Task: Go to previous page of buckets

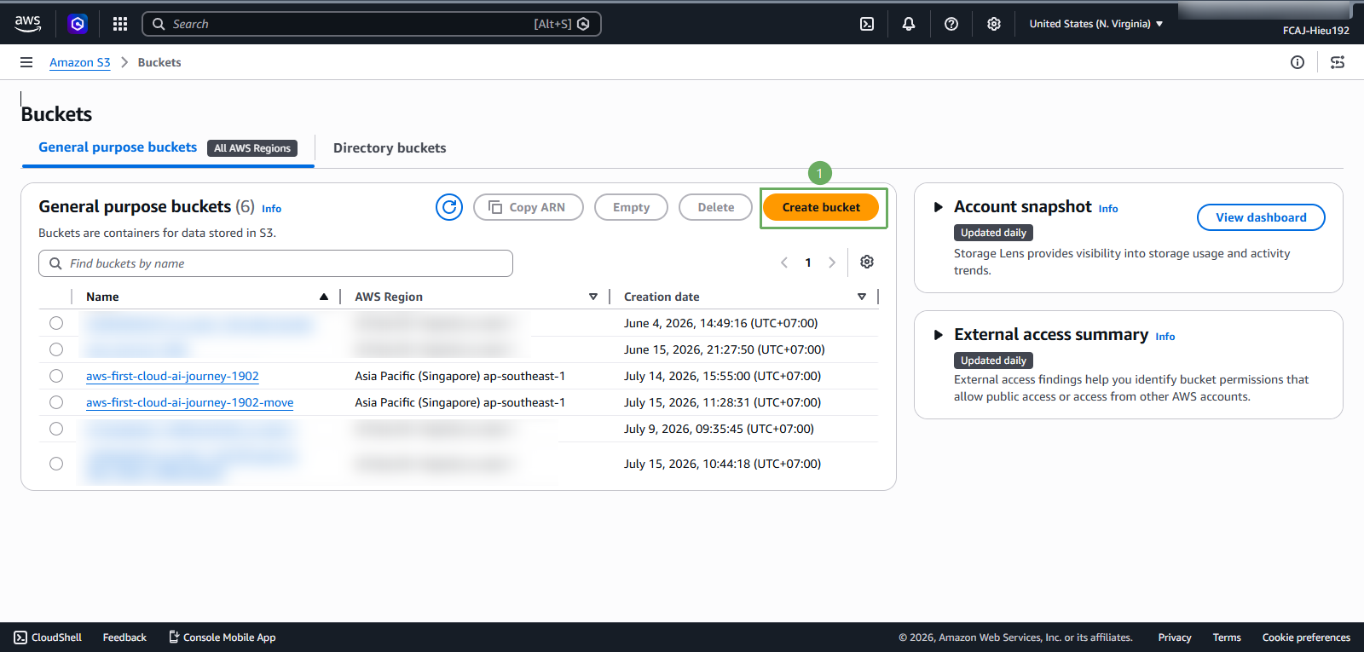Action: (x=784, y=263)
